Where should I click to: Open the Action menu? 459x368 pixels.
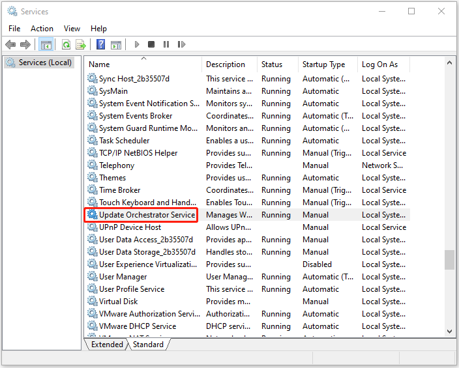coord(42,29)
